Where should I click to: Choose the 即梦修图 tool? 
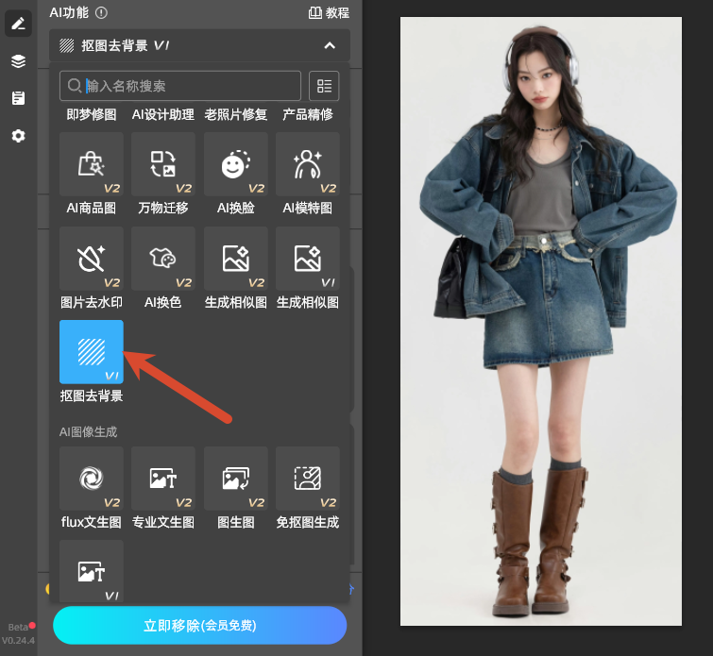pos(92,114)
